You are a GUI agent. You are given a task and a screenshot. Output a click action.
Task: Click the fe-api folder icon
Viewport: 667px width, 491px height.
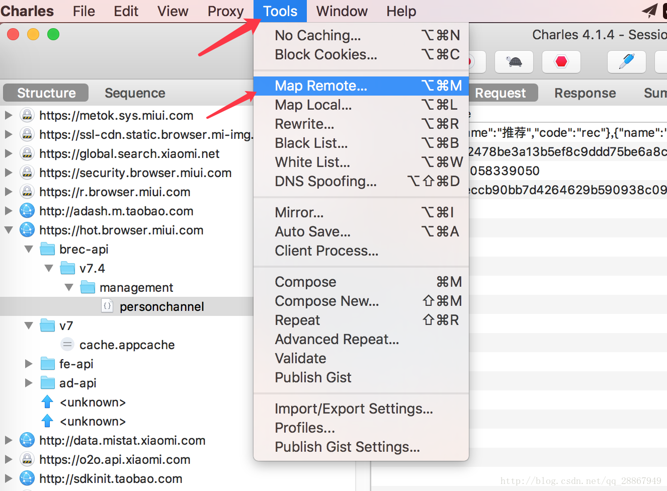pyautogui.click(x=47, y=364)
